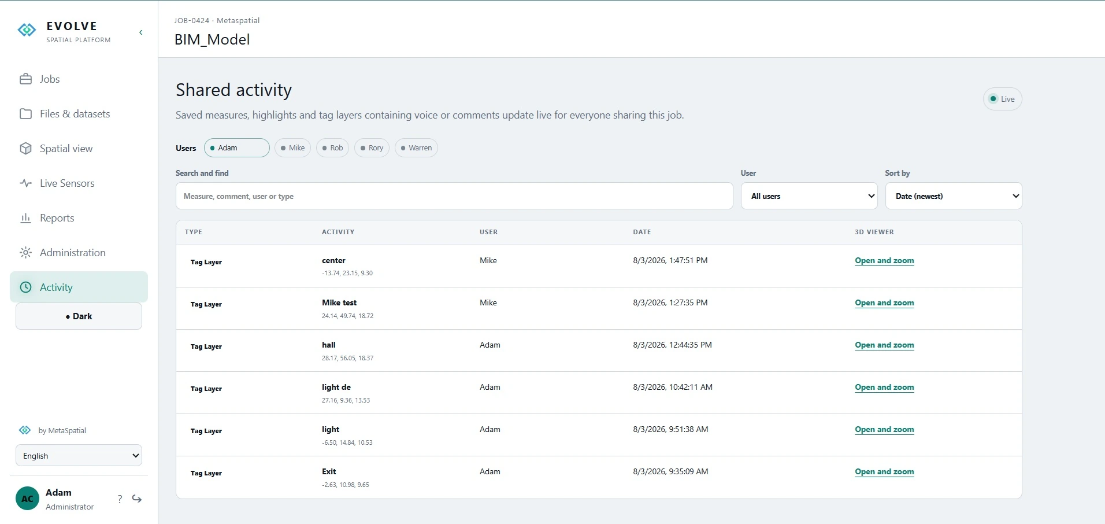Viewport: 1105px width, 524px height.
Task: Click the AC user avatar
Action: click(x=27, y=499)
